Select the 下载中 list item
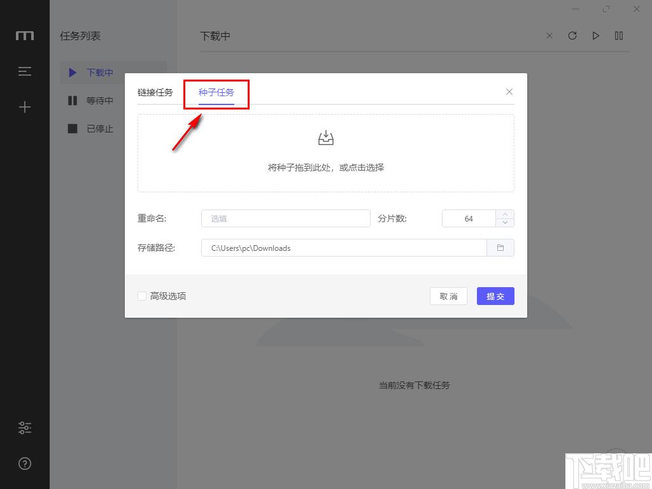This screenshot has width=652, height=489. point(113,73)
